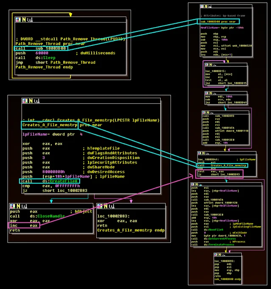Click 'push eax ; hObject' line
Image resolution: width=271 pixels, height=289 pixels.
point(51,212)
